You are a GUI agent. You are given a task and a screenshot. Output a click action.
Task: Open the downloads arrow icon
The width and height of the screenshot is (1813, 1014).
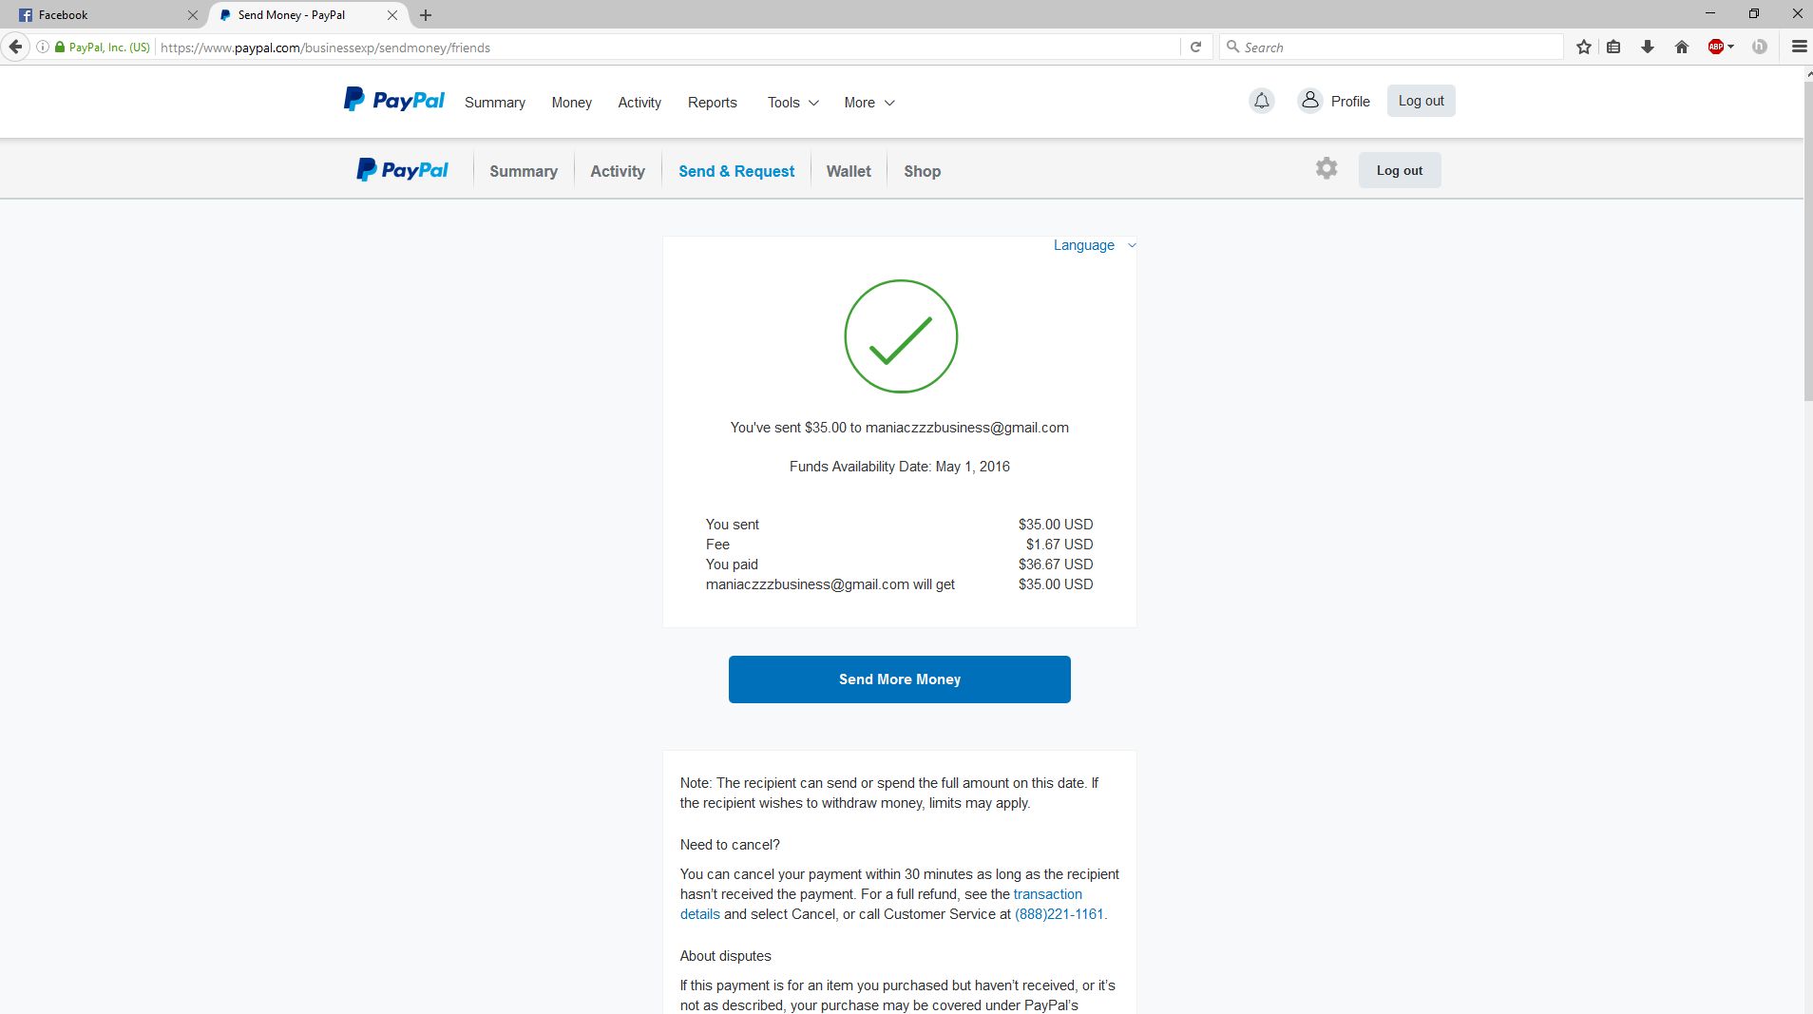click(1648, 47)
